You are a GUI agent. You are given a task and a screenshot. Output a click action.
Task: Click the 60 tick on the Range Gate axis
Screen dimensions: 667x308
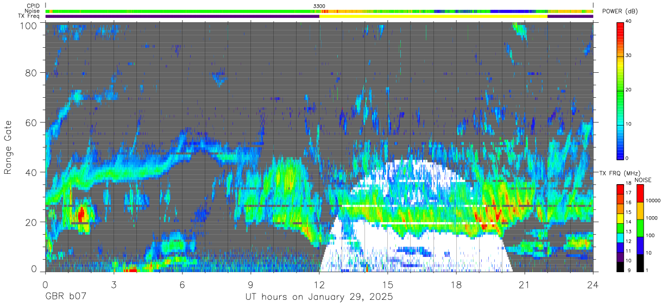tap(32, 122)
